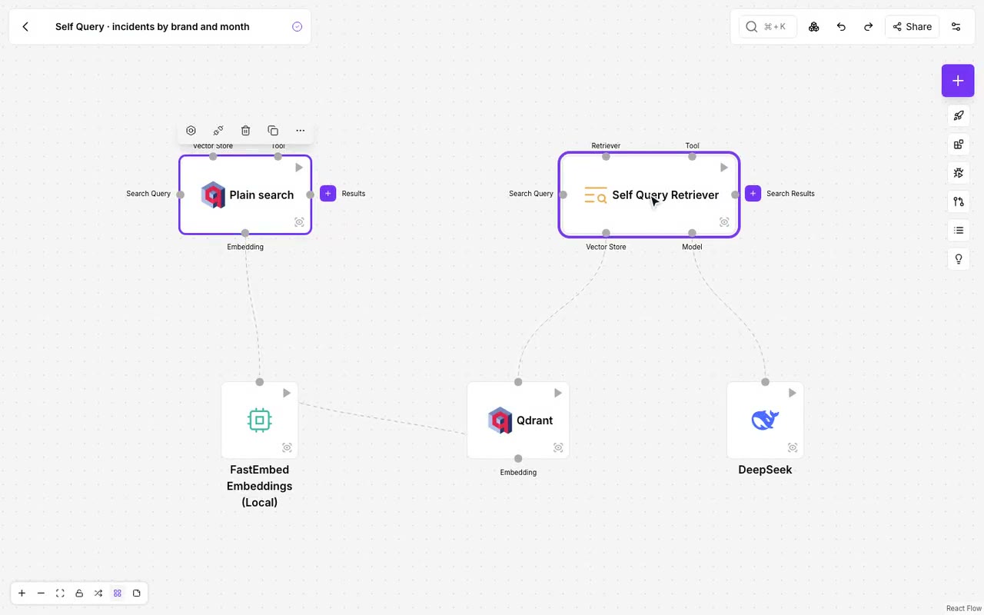Click the disconnect plug icon above Plain search
Screen dimensions: 984x615
coord(218,131)
